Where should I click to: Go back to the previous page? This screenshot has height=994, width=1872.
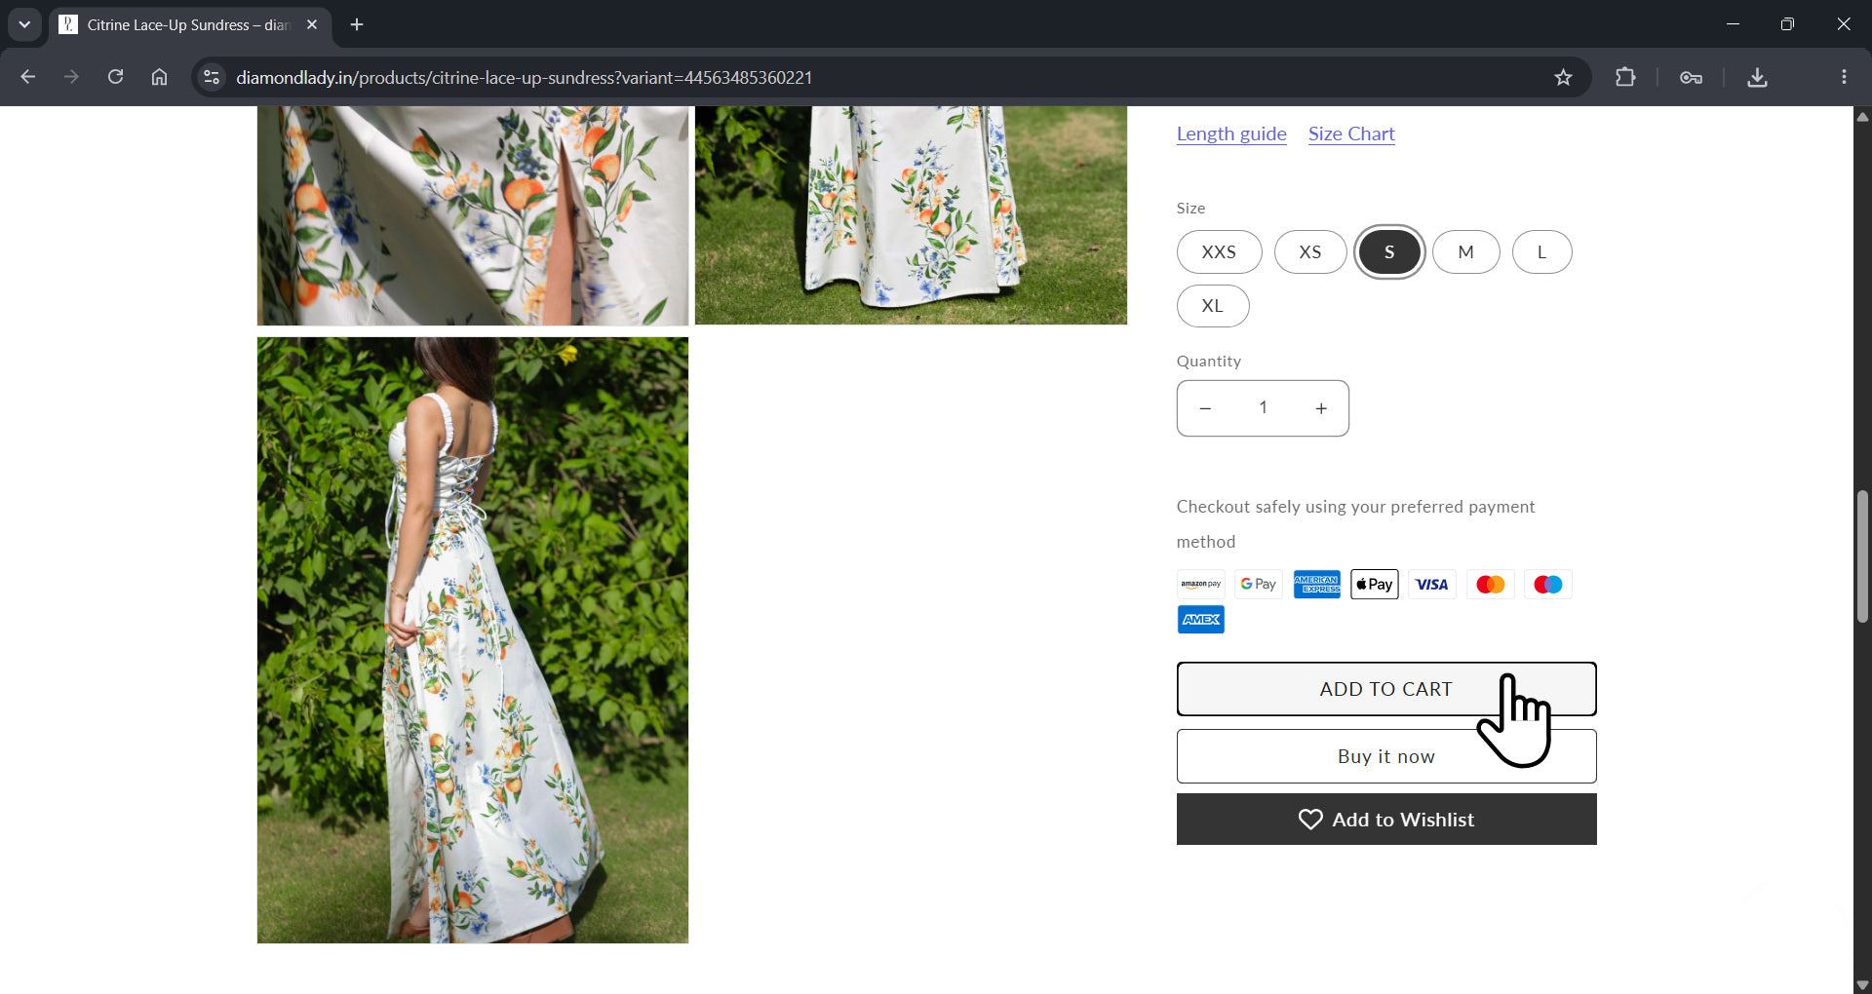27,77
